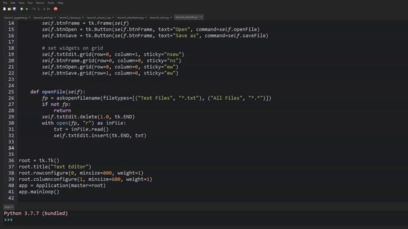Click the self.btnFrame = tk.Frame(self) line
Image resolution: width=408 pixels, height=229 pixels.
(85, 24)
